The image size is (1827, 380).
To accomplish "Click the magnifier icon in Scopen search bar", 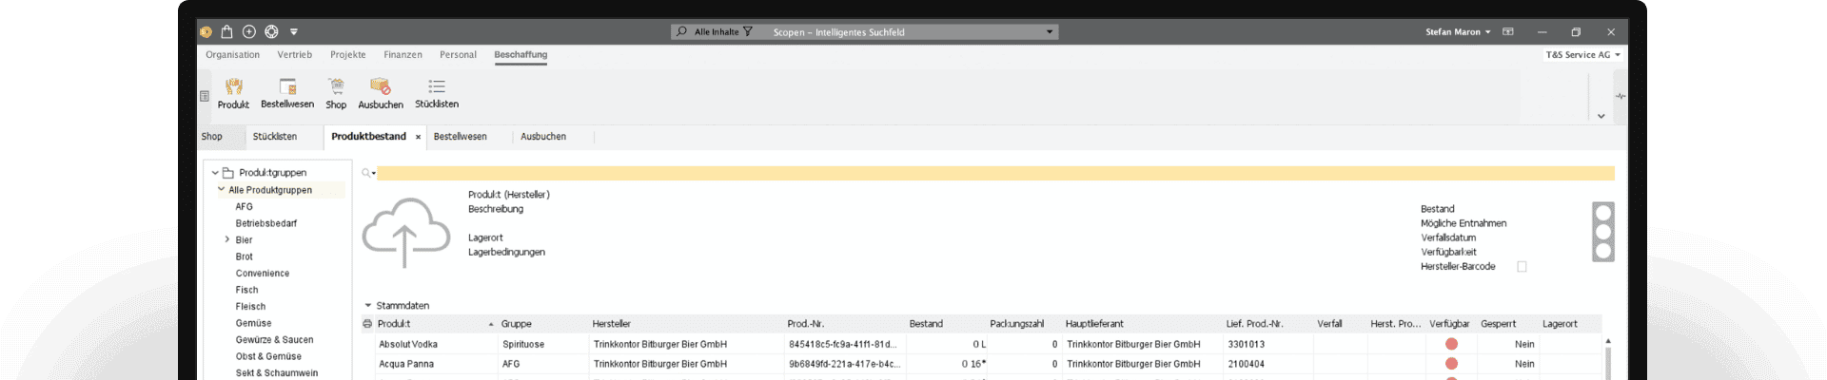I will [x=681, y=31].
